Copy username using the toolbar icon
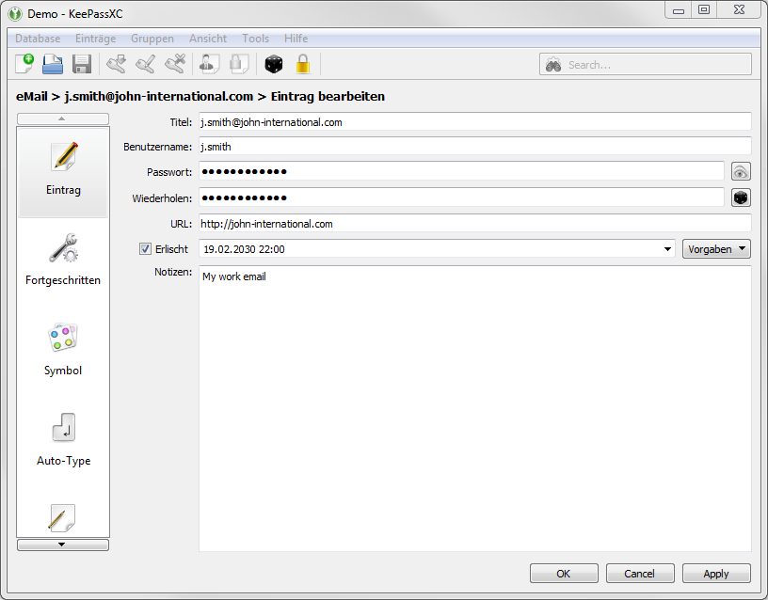This screenshot has width=768, height=600. coord(209,64)
